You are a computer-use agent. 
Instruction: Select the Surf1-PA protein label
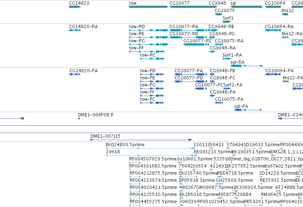point(233,85)
